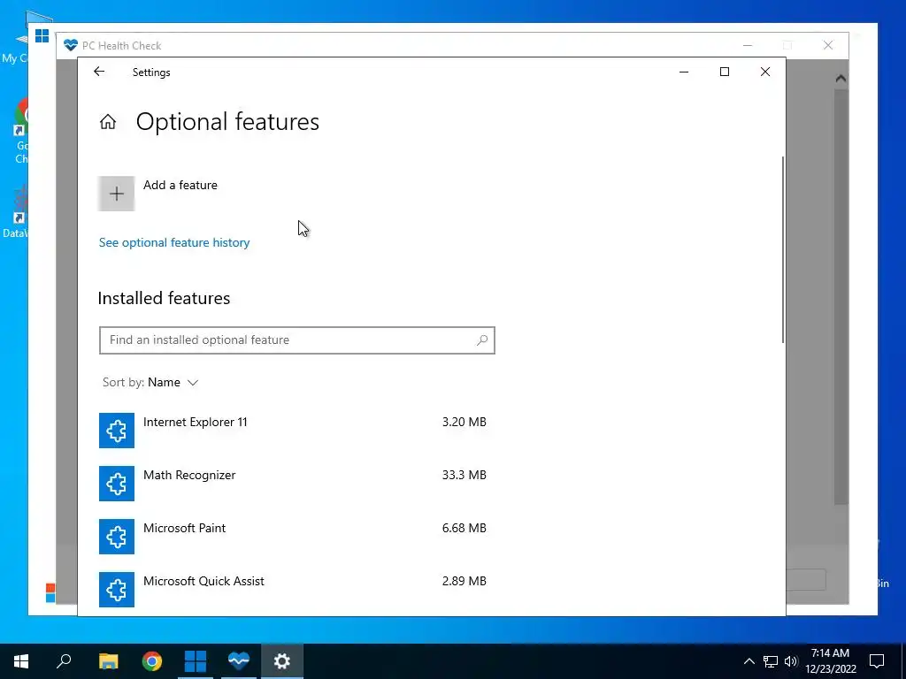Click the Settings window scrollbar thumb
Viewport: 906px width, 679px height.
pos(783,249)
